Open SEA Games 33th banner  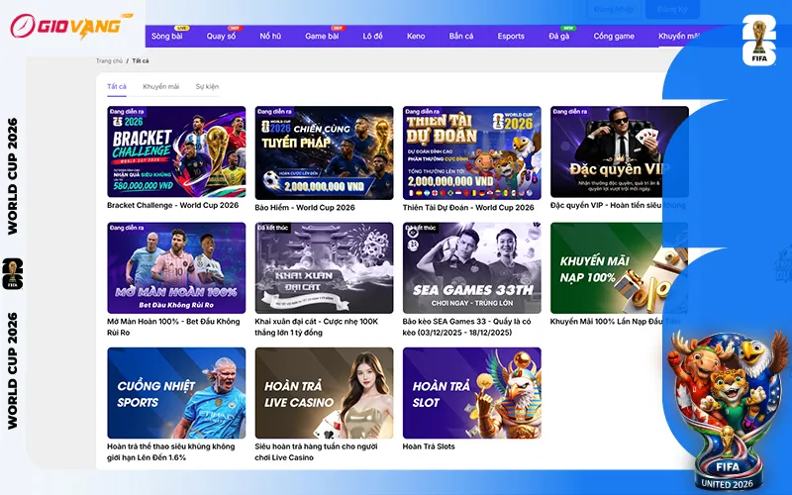(x=472, y=267)
